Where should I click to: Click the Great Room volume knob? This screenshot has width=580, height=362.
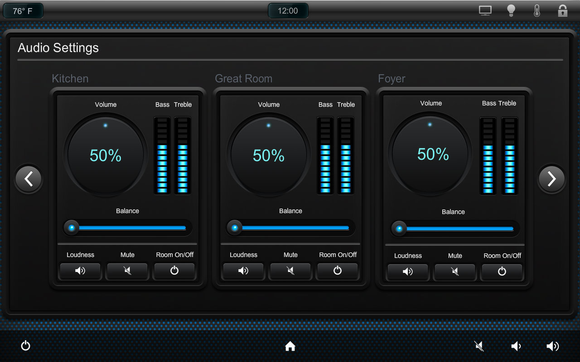click(x=269, y=155)
